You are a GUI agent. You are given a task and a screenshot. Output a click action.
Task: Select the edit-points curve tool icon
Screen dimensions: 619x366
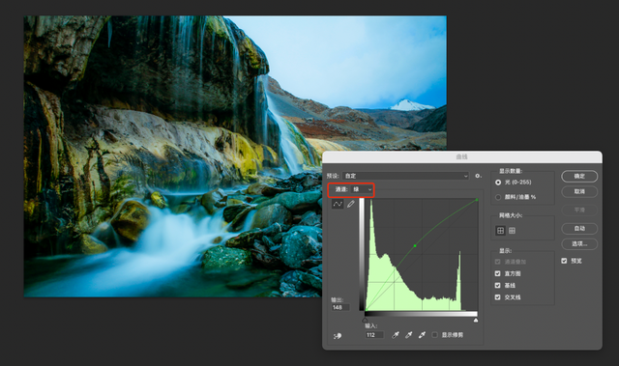338,204
